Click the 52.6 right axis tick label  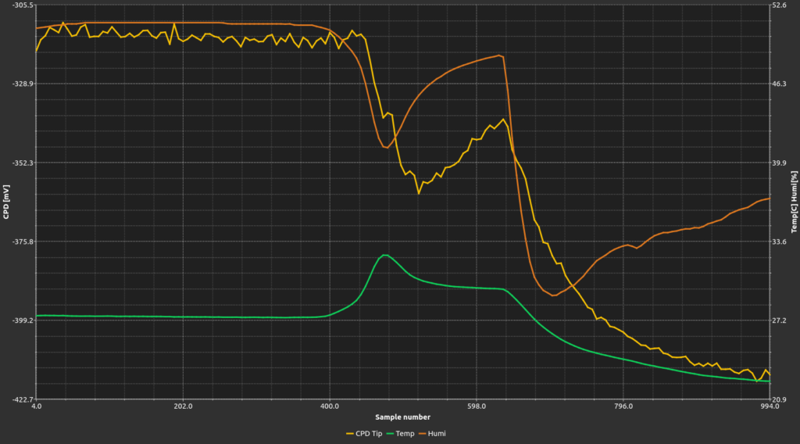click(x=780, y=5)
